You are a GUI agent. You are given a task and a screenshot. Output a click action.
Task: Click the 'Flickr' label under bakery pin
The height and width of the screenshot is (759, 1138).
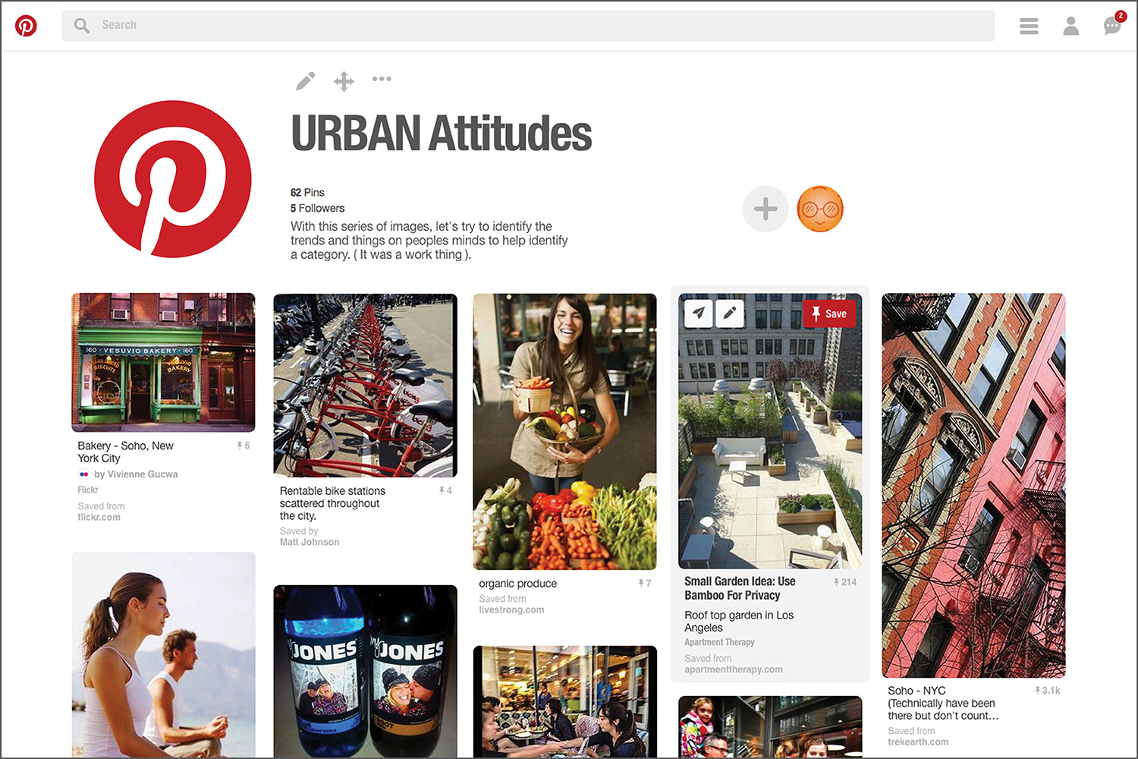tap(87, 490)
